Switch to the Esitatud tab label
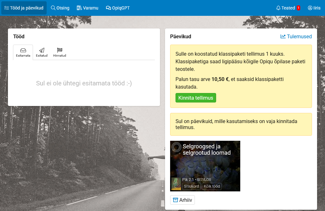Viewport: 325px width, 211px height. (42, 56)
